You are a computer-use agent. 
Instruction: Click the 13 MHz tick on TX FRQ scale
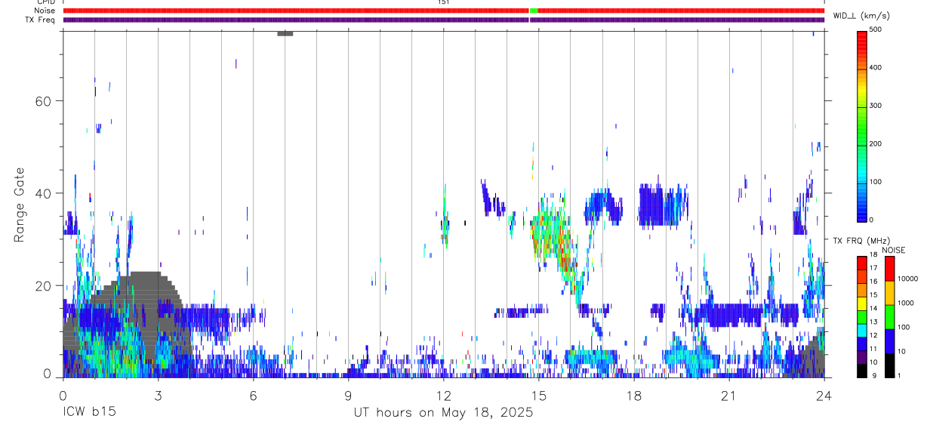pos(873,322)
